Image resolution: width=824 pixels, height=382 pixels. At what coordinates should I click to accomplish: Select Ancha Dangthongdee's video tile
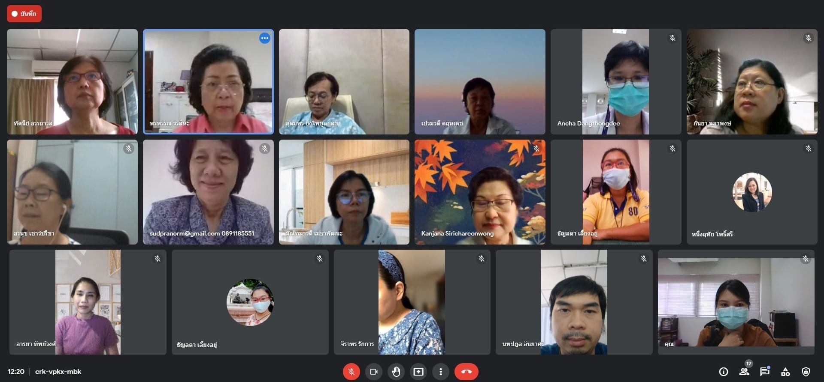[616, 82]
